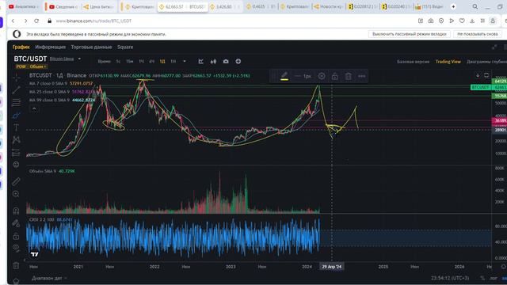This screenshot has height=285, width=507.
Task: Click the 29 Апр '24 date marker
Action: pyautogui.click(x=332, y=267)
